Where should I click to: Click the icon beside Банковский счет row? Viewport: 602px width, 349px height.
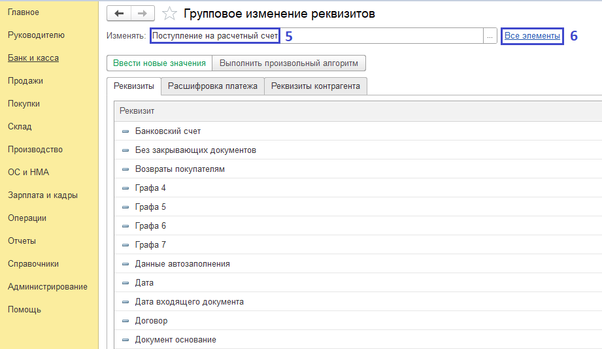(125, 131)
